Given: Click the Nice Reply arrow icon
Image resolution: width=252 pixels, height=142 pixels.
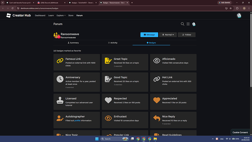Looking at the screenshot, I should [x=157, y=118].
